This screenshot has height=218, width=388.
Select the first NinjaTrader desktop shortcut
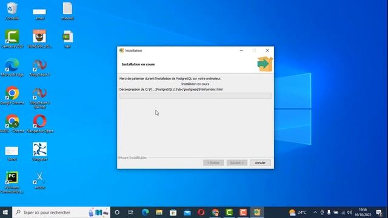[40, 67]
